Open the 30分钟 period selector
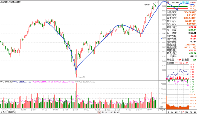 point(162,110)
